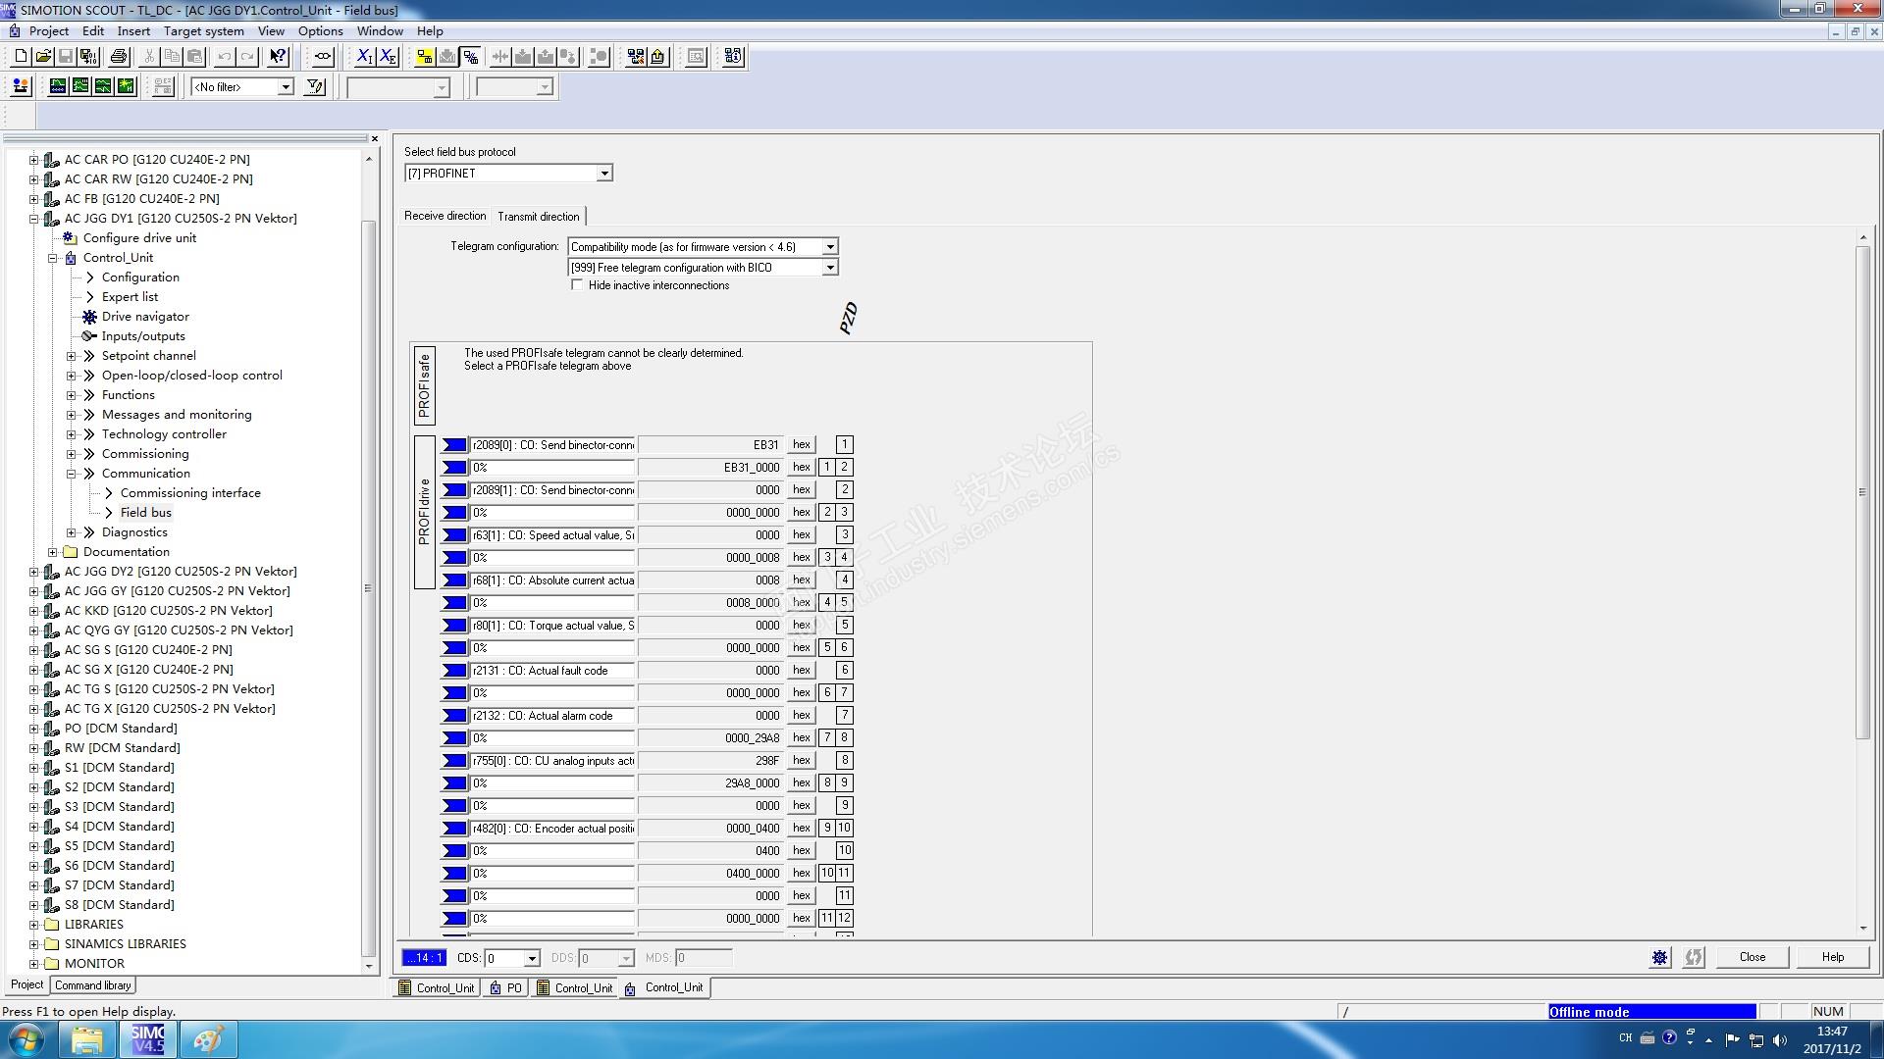Open the No filter dropdown
Screen dimensions: 1884x1059
tap(285, 87)
